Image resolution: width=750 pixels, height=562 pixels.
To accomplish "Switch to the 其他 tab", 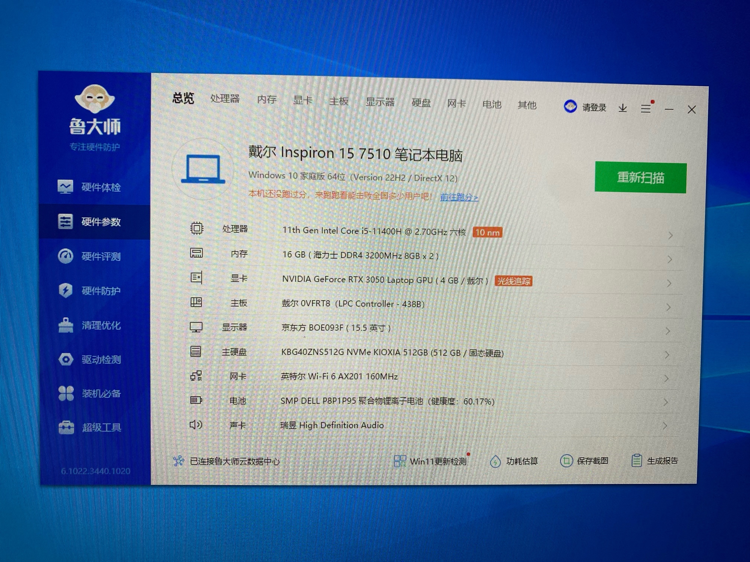I will (527, 105).
